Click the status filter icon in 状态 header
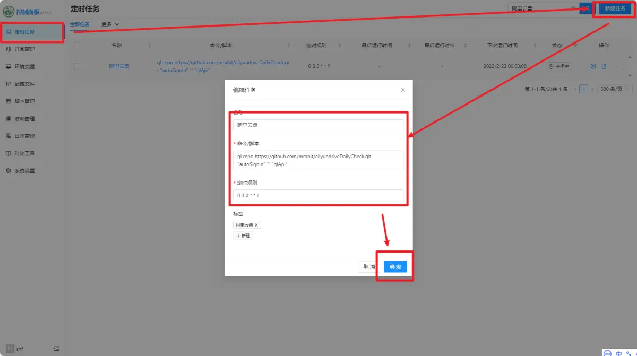Screen dimensions: 637x356 [x=575, y=46]
